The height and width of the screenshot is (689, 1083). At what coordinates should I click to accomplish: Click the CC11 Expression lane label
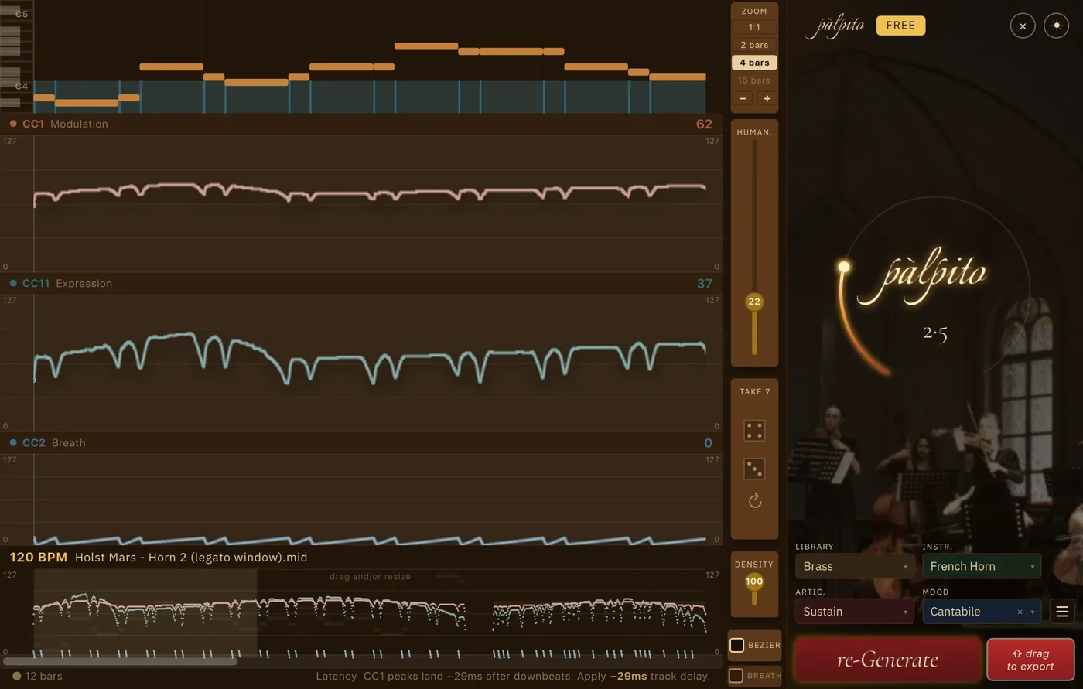point(67,283)
